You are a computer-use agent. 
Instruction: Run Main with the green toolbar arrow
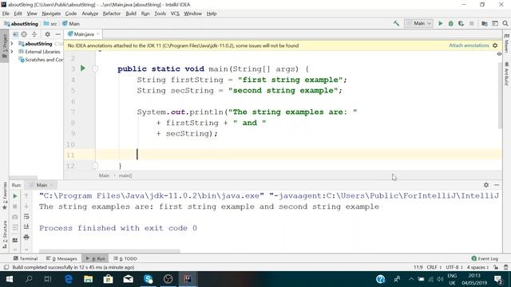click(x=440, y=23)
